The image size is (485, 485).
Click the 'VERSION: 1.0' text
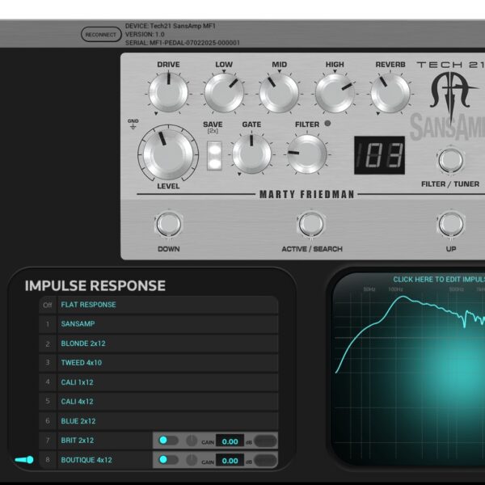tap(145, 34)
